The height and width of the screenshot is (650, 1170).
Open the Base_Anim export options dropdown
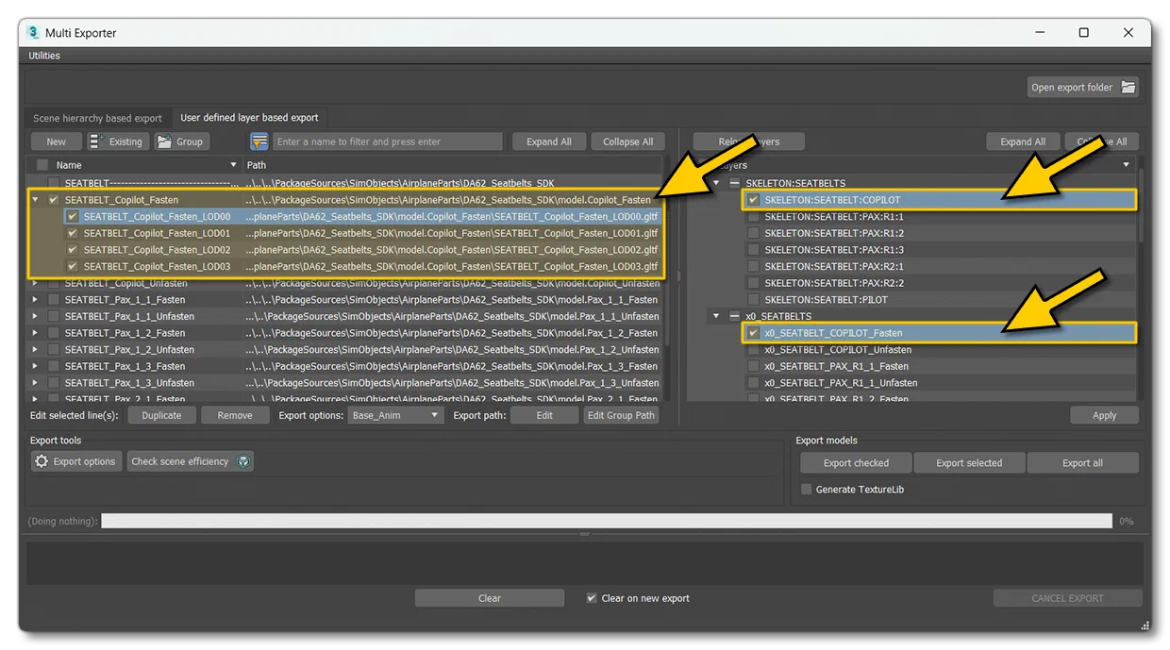pos(395,415)
